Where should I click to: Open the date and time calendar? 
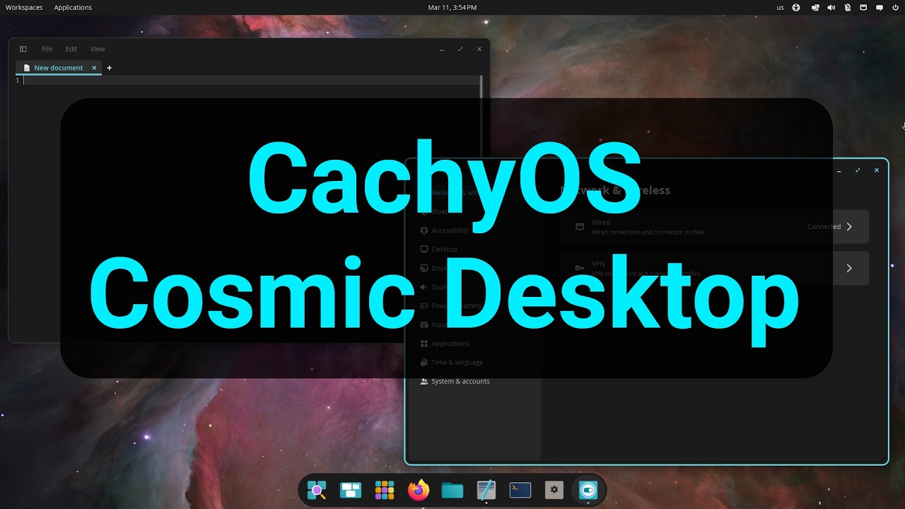pos(452,8)
